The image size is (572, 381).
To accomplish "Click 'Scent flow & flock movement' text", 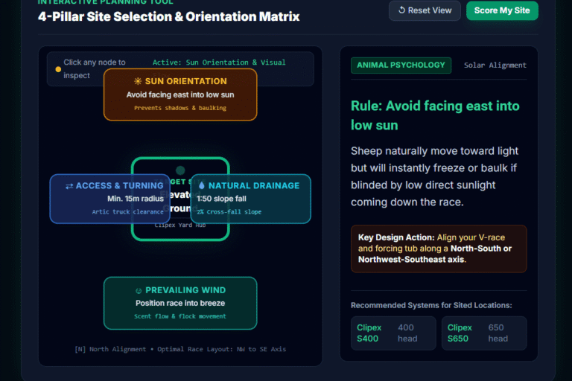I will [180, 316].
